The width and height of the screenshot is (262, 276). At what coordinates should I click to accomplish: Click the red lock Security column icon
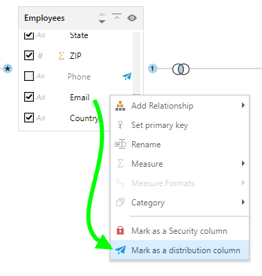point(120,230)
